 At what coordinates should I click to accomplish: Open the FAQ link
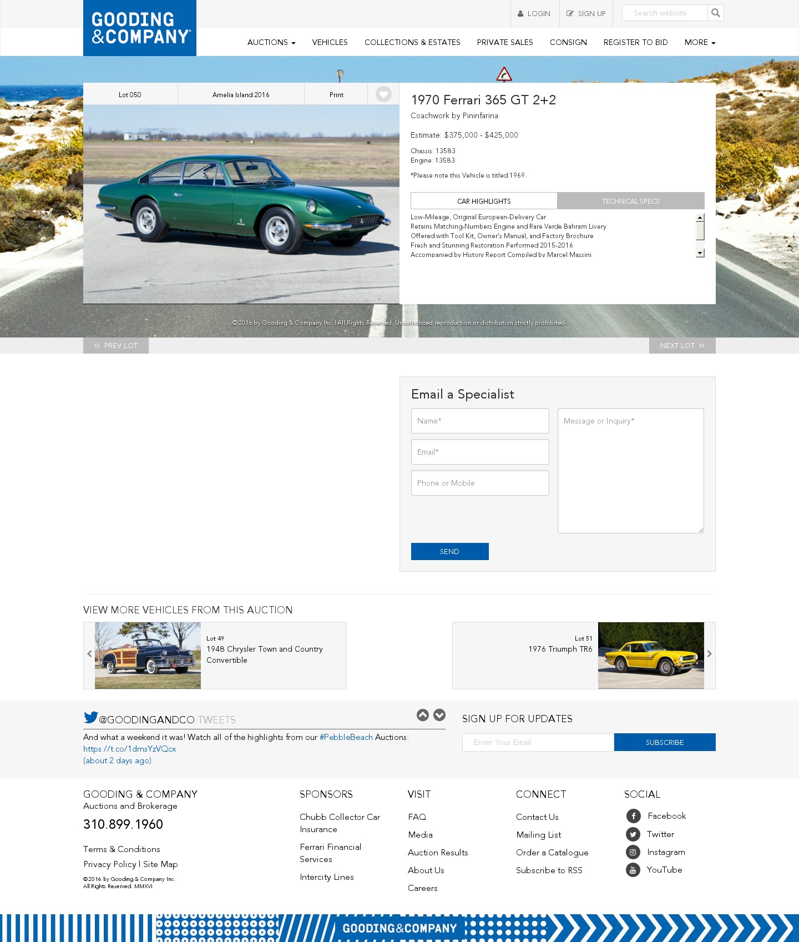417,817
